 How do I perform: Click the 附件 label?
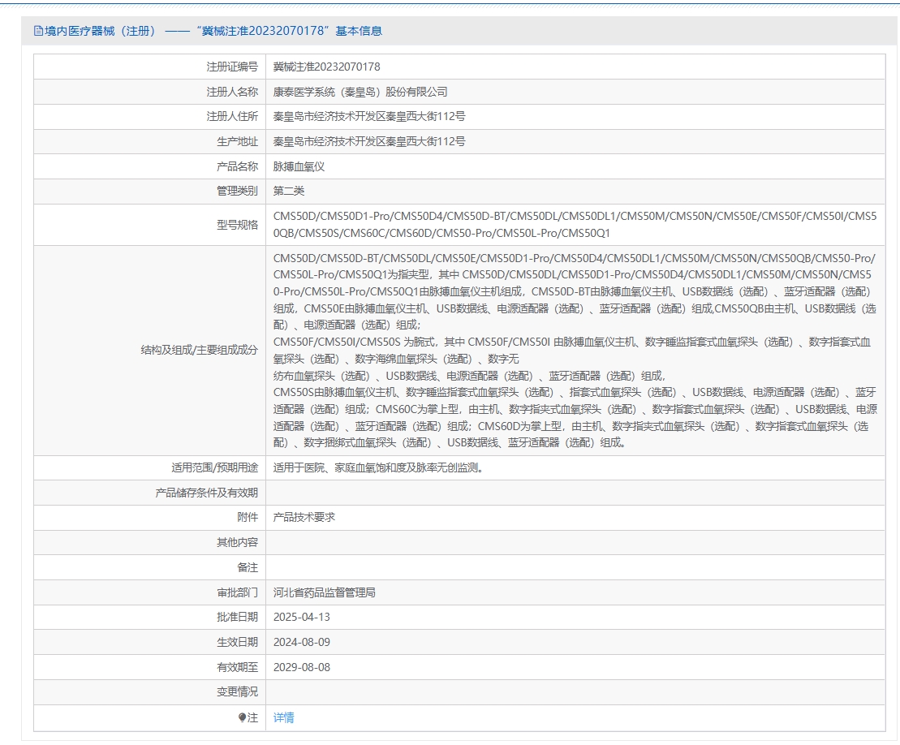coord(248,517)
